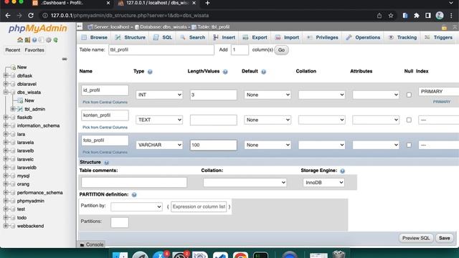Open a new browser tab
Image resolution: width=459 pixels, height=258 pixels.
(207, 3)
